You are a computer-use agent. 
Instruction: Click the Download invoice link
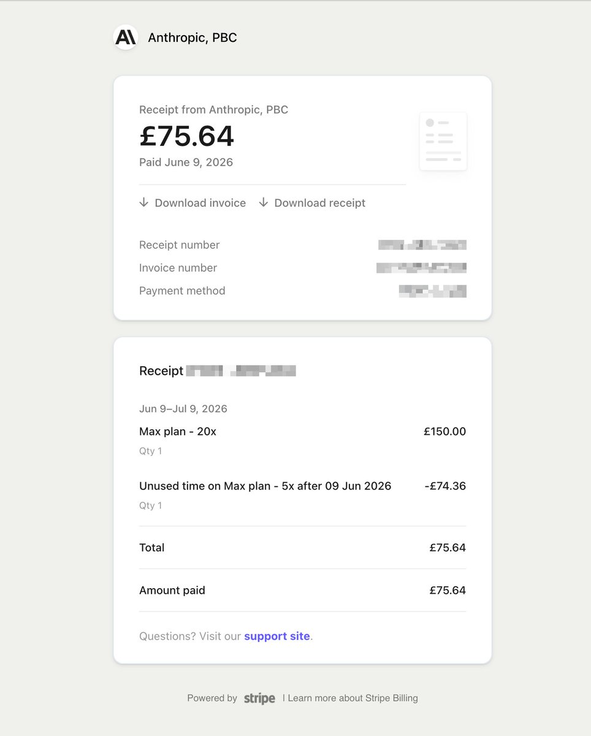(x=200, y=203)
